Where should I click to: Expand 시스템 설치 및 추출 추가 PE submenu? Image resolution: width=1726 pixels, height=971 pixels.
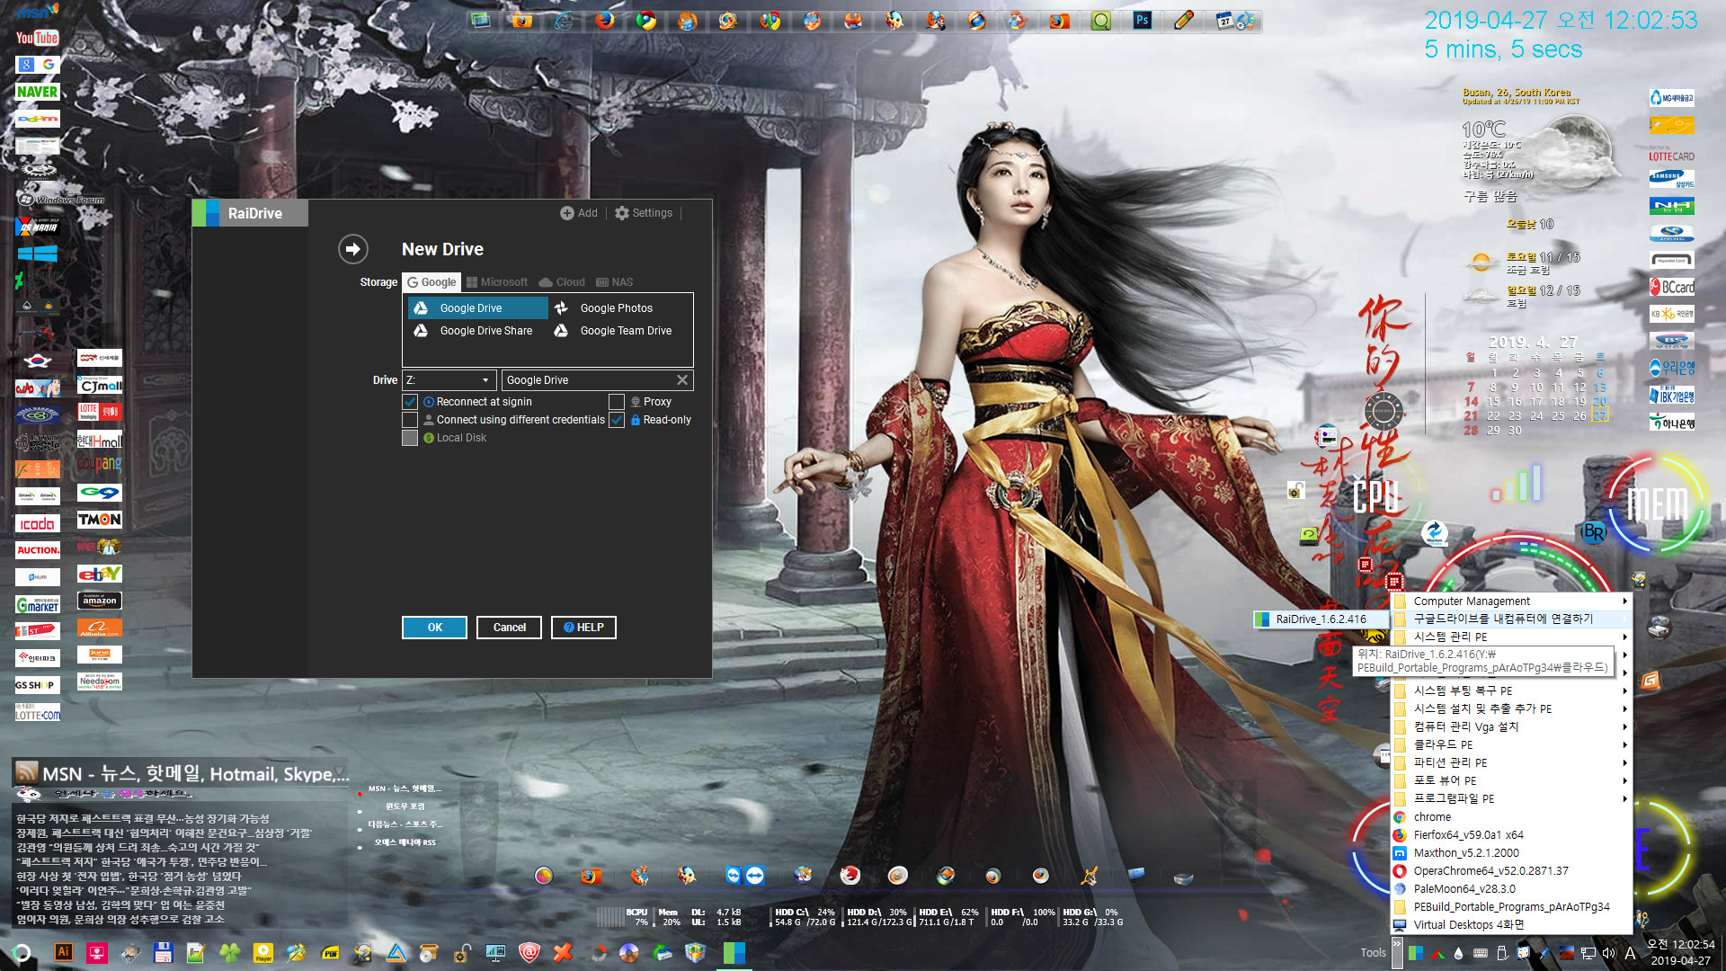pos(1510,708)
